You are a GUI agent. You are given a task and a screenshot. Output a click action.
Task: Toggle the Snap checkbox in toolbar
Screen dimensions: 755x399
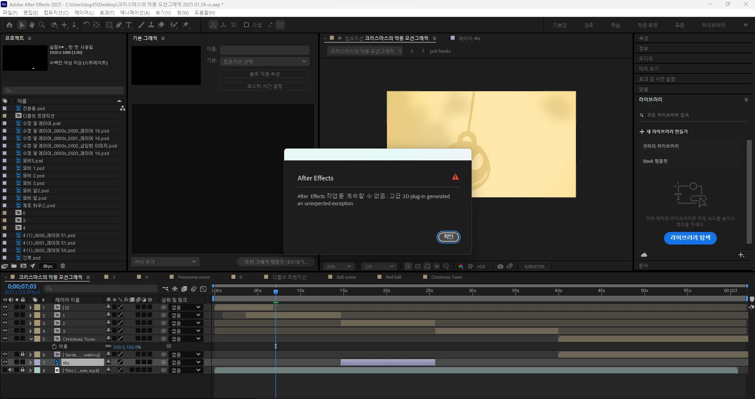[x=246, y=25]
